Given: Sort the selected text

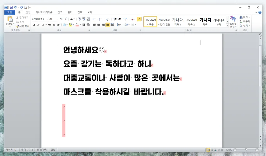Looking at the screenshot, I should 133,19.
